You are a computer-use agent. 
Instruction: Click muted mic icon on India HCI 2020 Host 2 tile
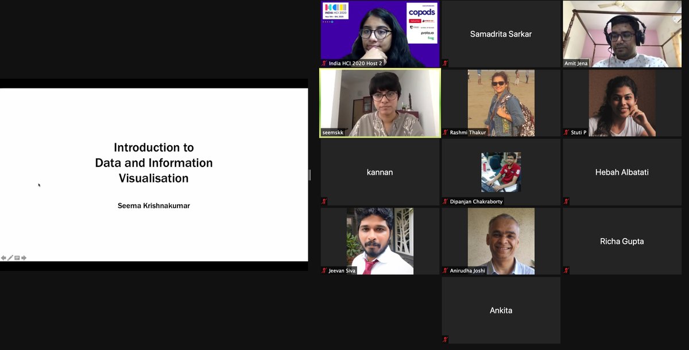pos(324,63)
